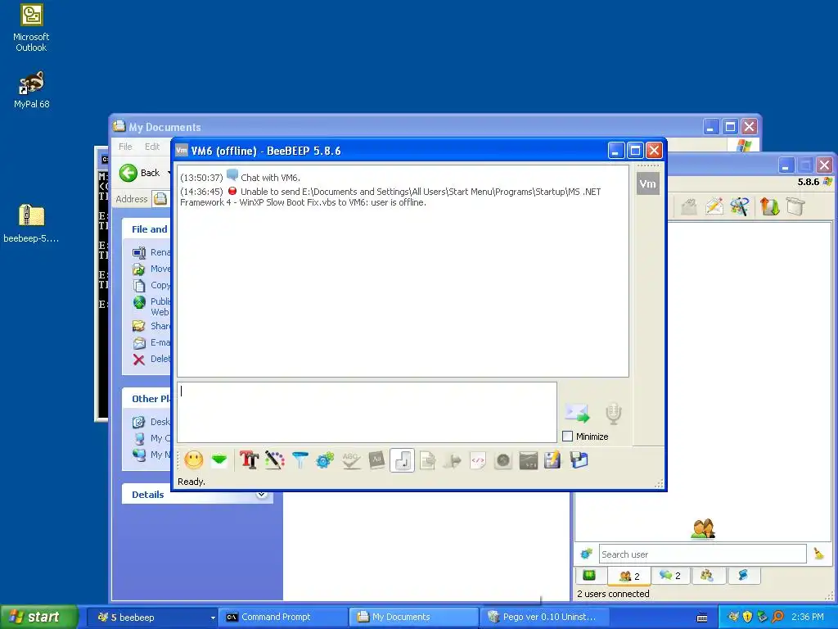Expand the Details panel chevron

pos(261,494)
